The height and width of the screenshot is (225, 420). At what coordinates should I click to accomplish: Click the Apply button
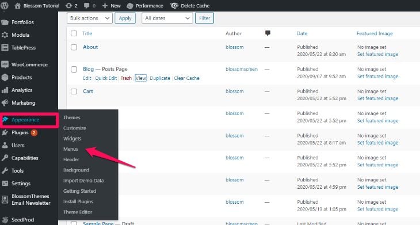(125, 18)
